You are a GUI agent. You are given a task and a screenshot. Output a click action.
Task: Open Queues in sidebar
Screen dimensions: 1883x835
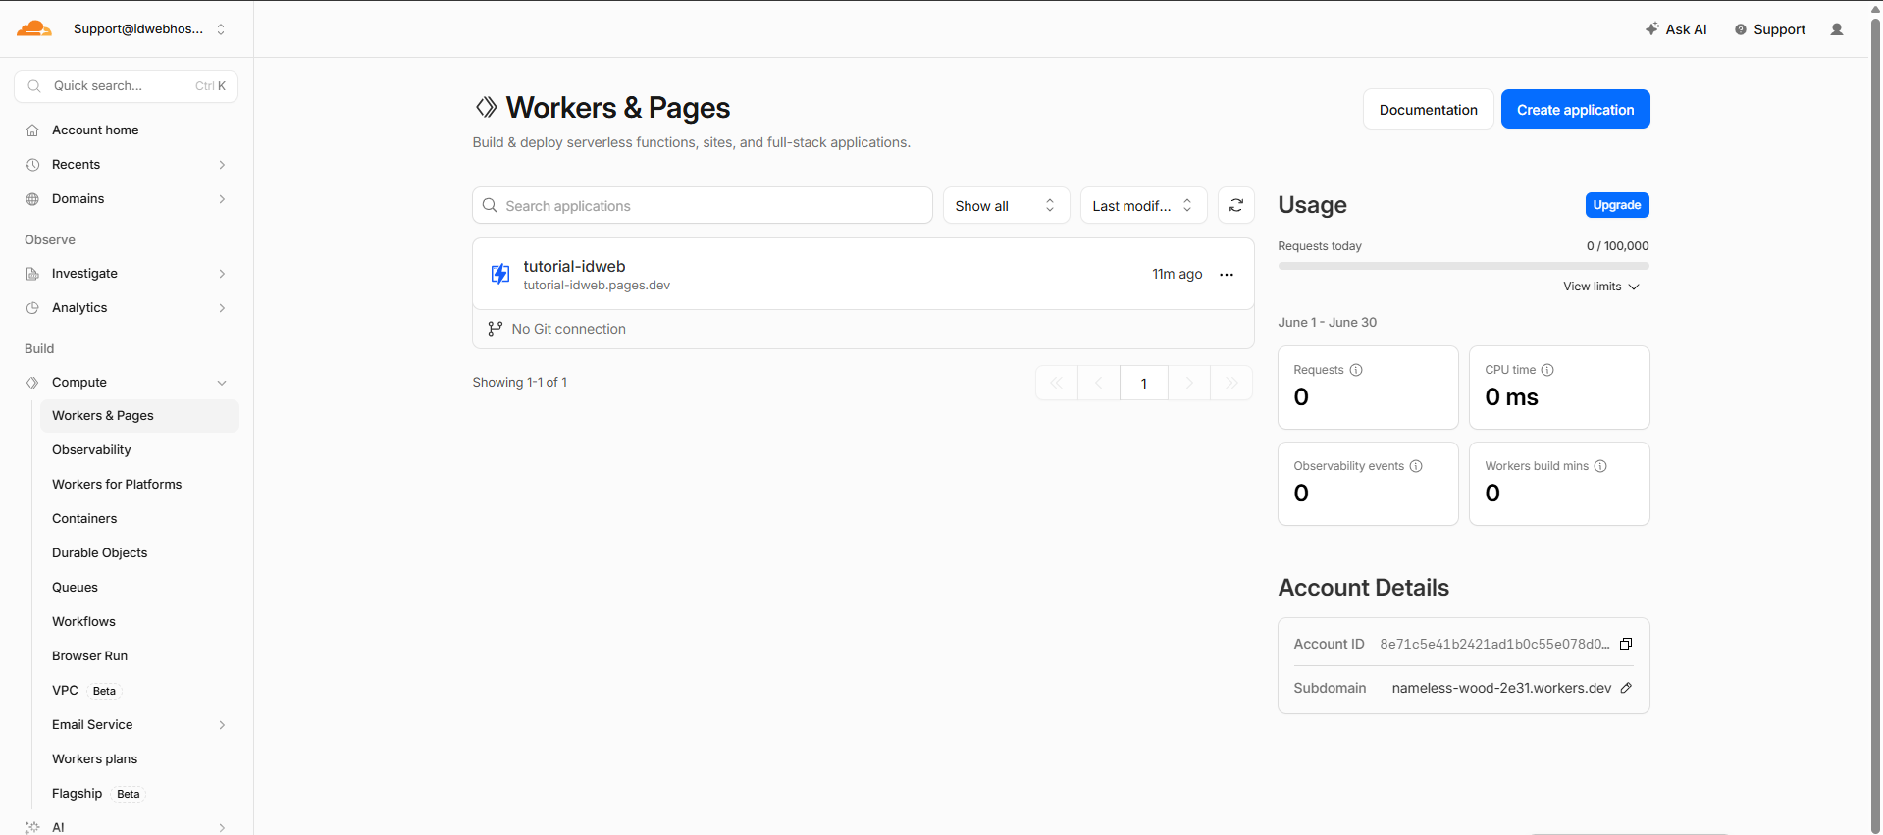point(75,588)
